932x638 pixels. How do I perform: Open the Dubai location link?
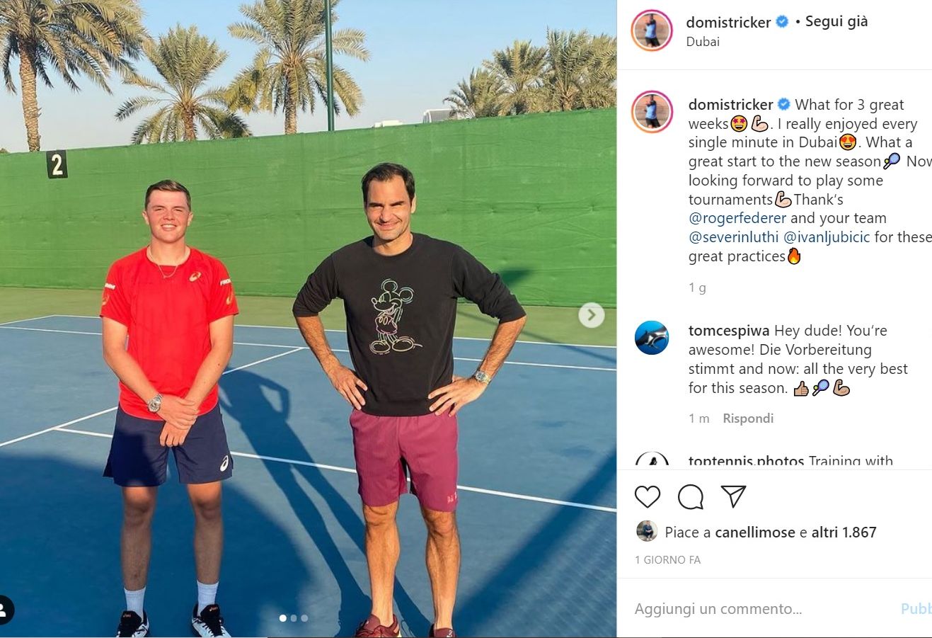coord(703,42)
